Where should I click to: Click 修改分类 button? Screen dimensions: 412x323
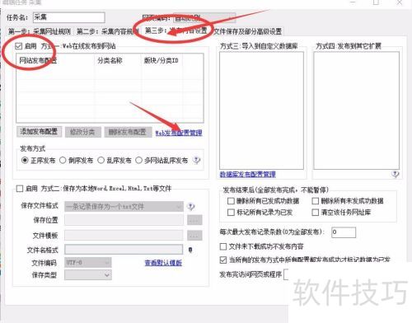pyautogui.click(x=82, y=132)
